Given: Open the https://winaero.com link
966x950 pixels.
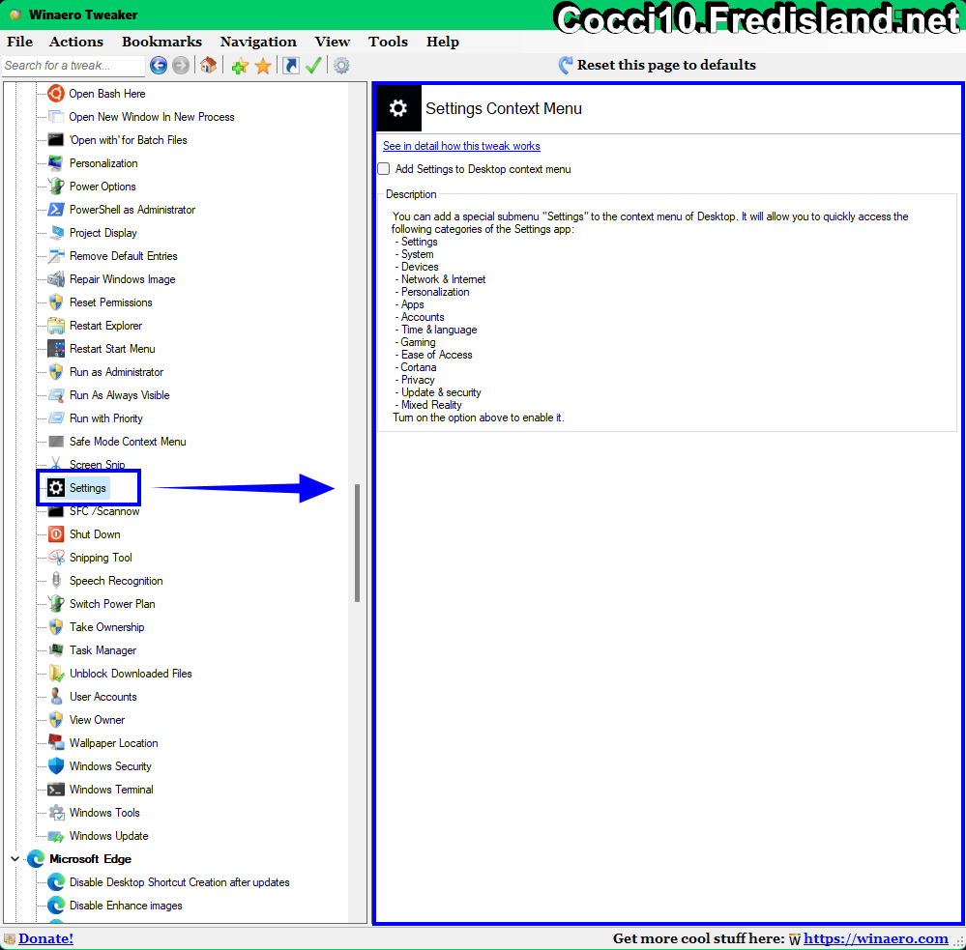Looking at the screenshot, I should pos(875,938).
